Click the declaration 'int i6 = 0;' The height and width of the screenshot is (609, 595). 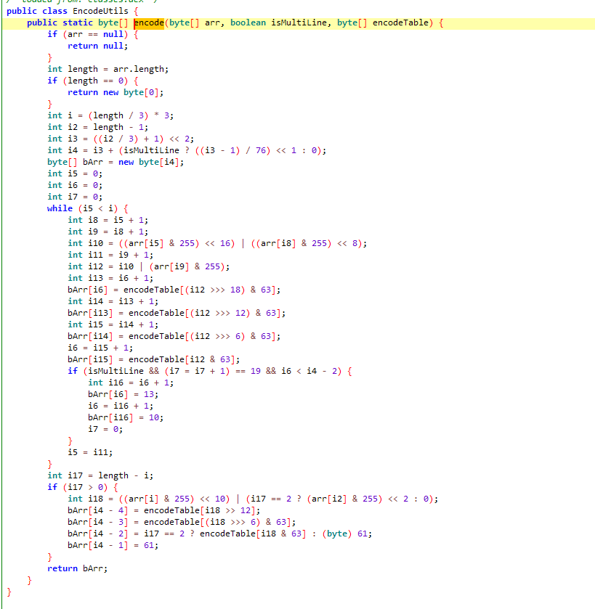(x=75, y=185)
